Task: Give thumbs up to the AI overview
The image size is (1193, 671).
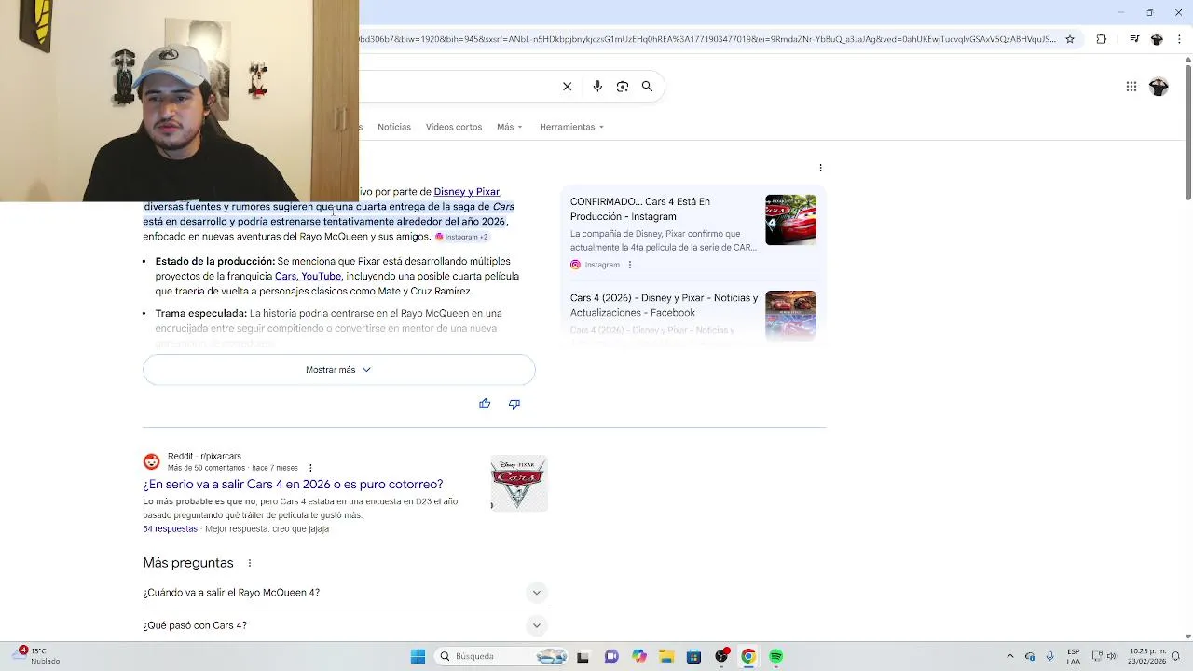Action: pyautogui.click(x=485, y=404)
